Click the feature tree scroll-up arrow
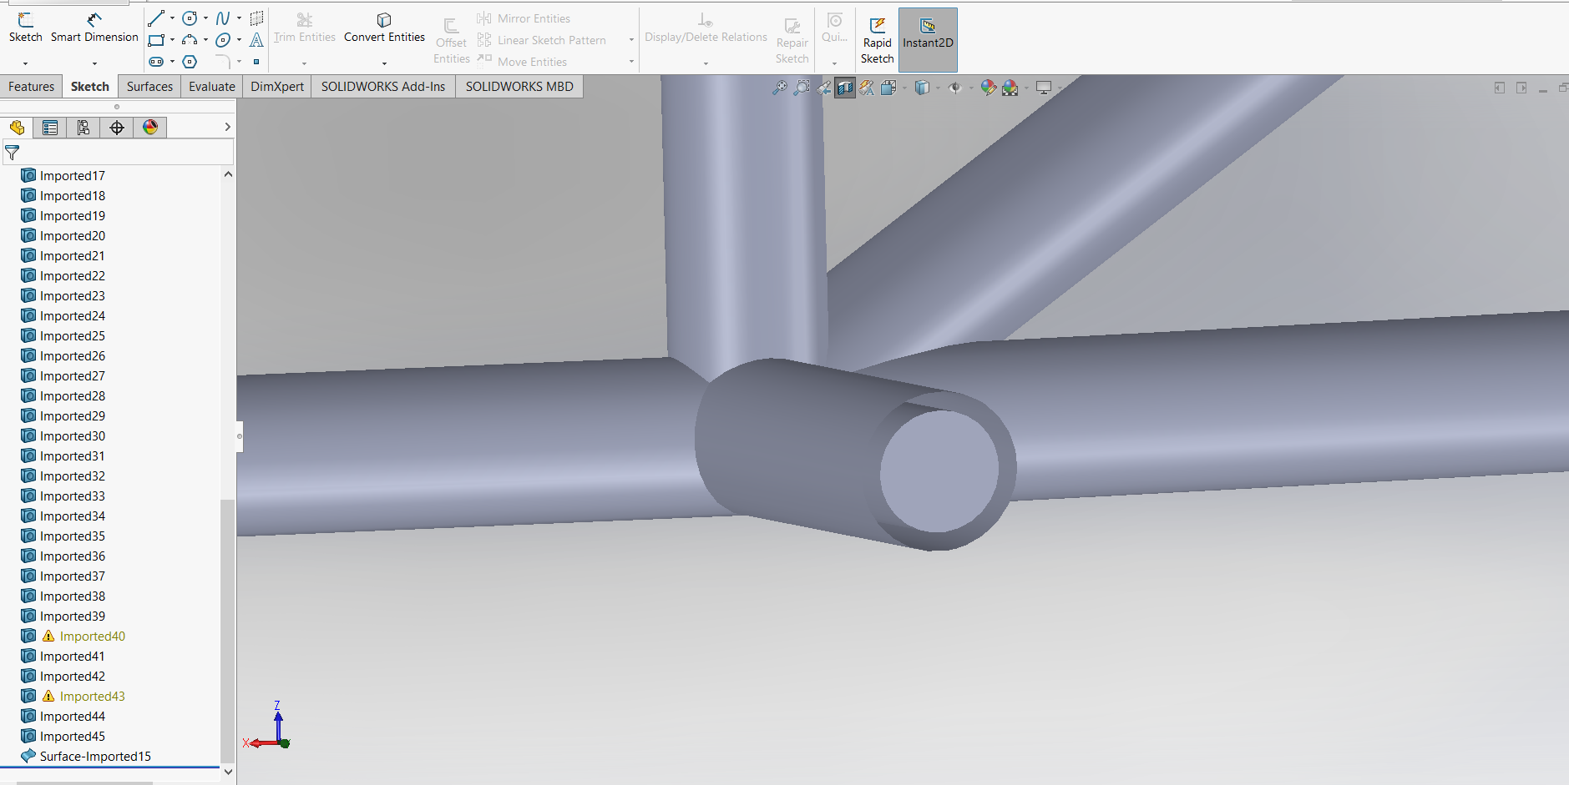Viewport: 1569px width, 785px height. (228, 174)
